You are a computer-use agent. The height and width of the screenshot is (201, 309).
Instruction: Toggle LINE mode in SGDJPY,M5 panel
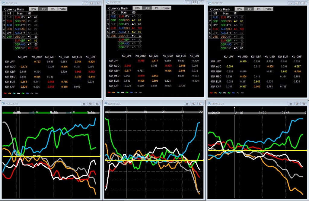147,8
